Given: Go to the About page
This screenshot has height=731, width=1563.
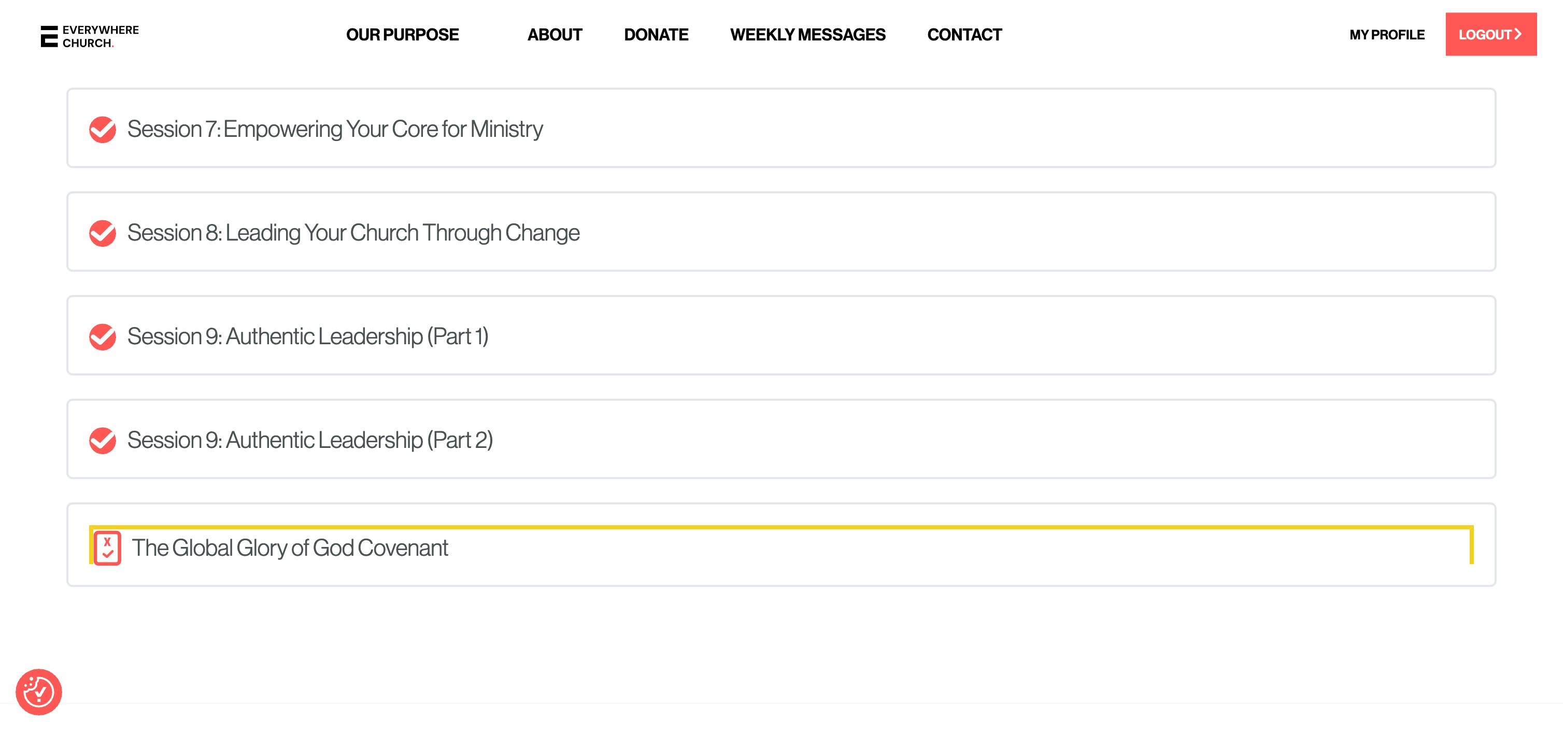Looking at the screenshot, I should 555,35.
